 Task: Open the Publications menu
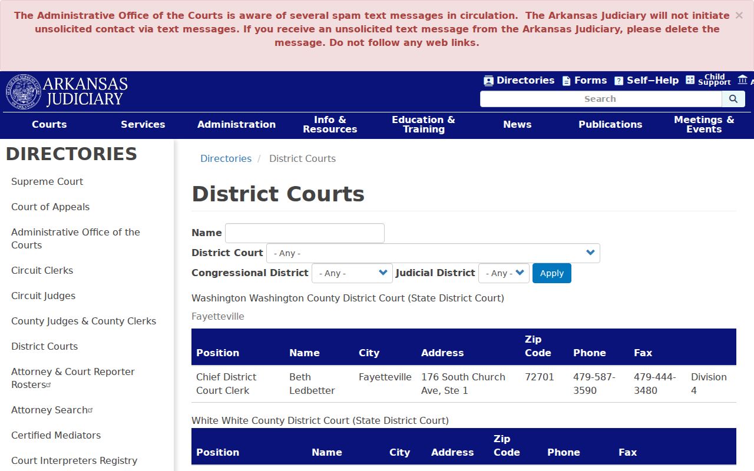coord(610,124)
